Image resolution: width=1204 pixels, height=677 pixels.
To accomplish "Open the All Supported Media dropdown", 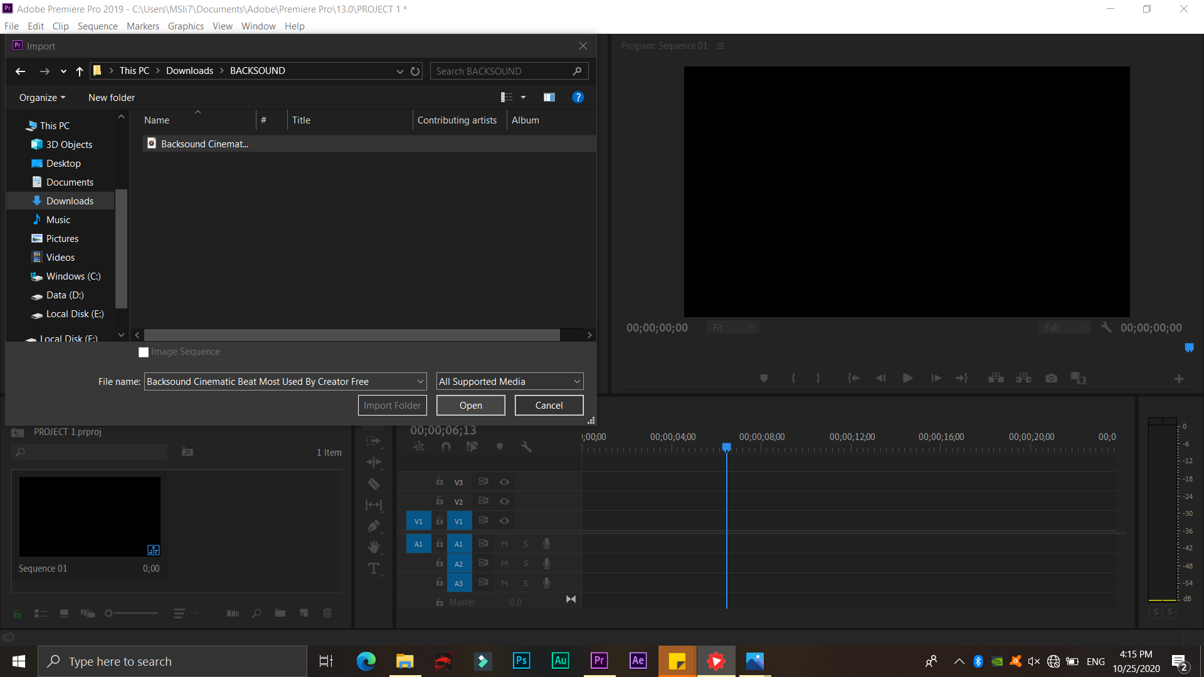I will 510,381.
